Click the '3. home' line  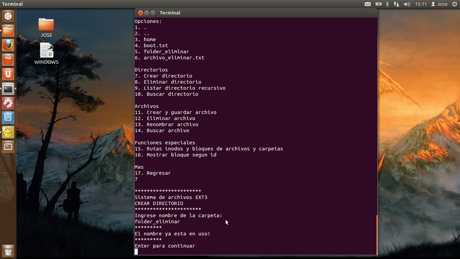(145, 39)
